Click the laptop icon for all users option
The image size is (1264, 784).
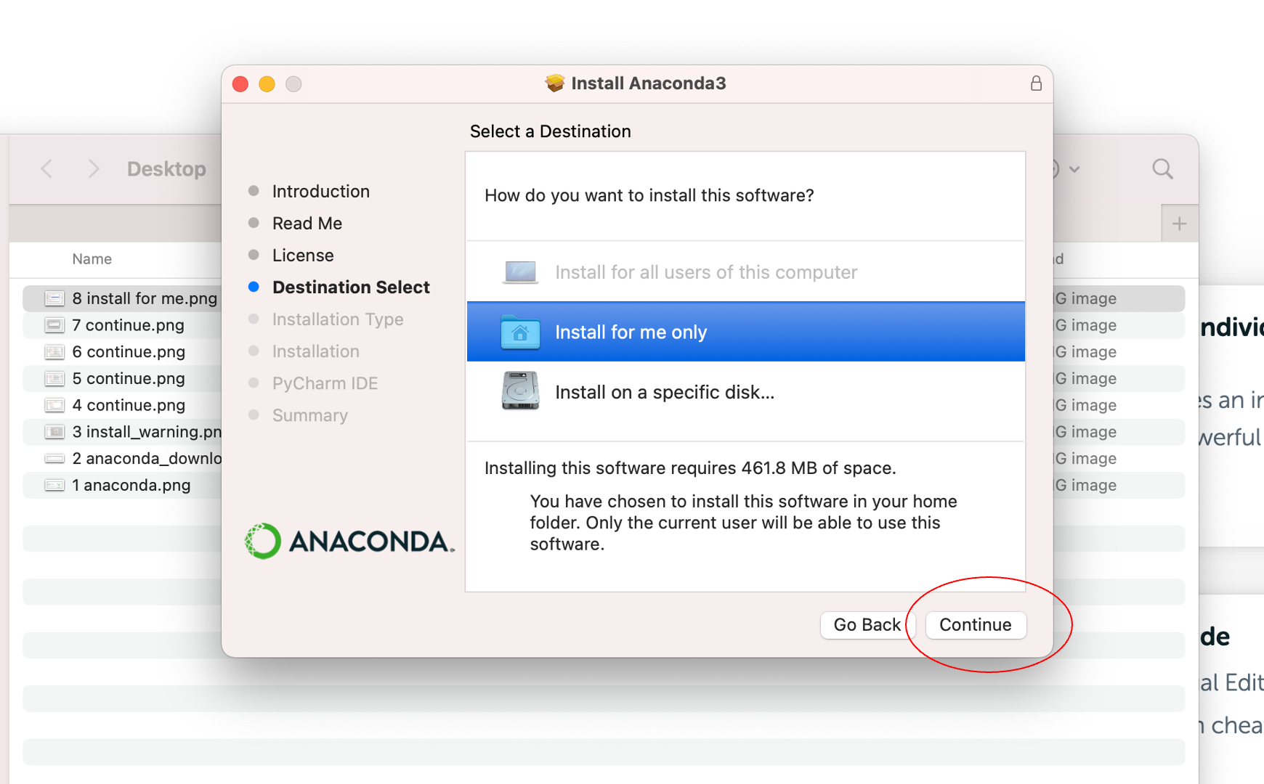coord(519,271)
